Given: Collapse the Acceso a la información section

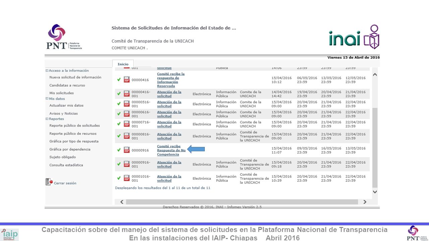Looking at the screenshot, I should coord(47,71).
